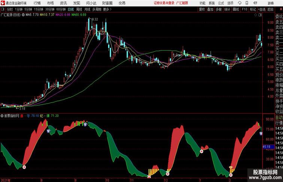Click the 多股 multi-stock button
The height and width of the screenshot is (182, 283).
coord(219,9)
